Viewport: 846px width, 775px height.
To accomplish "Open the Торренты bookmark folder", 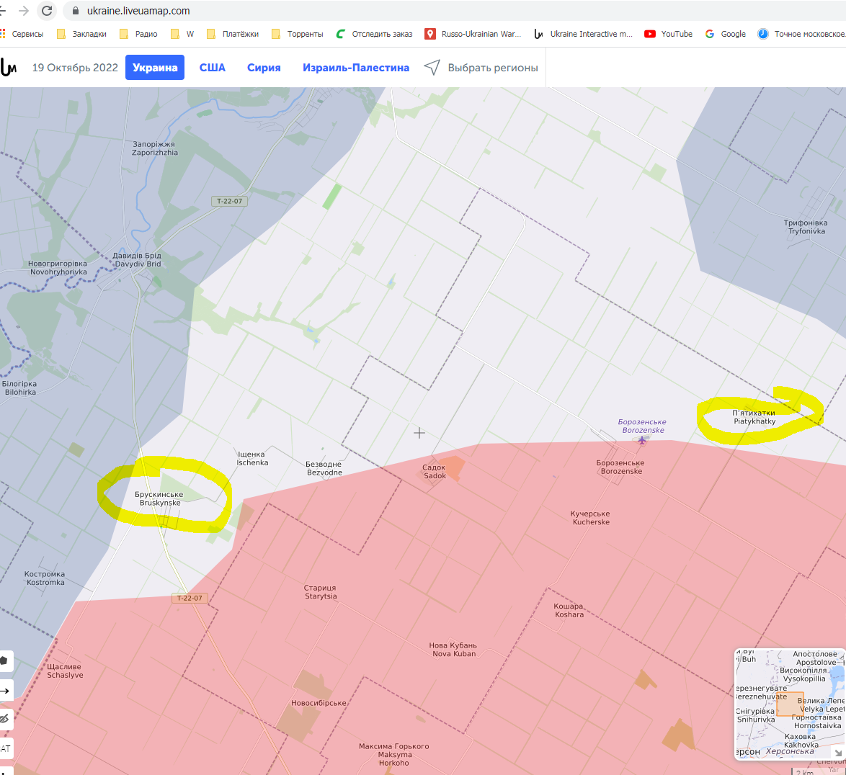I will [x=298, y=33].
